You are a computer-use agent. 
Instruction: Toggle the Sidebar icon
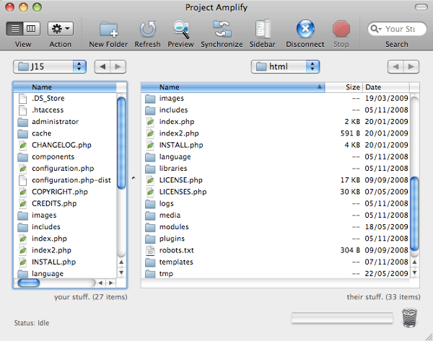point(263,29)
